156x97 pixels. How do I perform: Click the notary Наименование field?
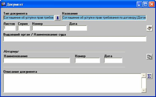coord(37,60)
